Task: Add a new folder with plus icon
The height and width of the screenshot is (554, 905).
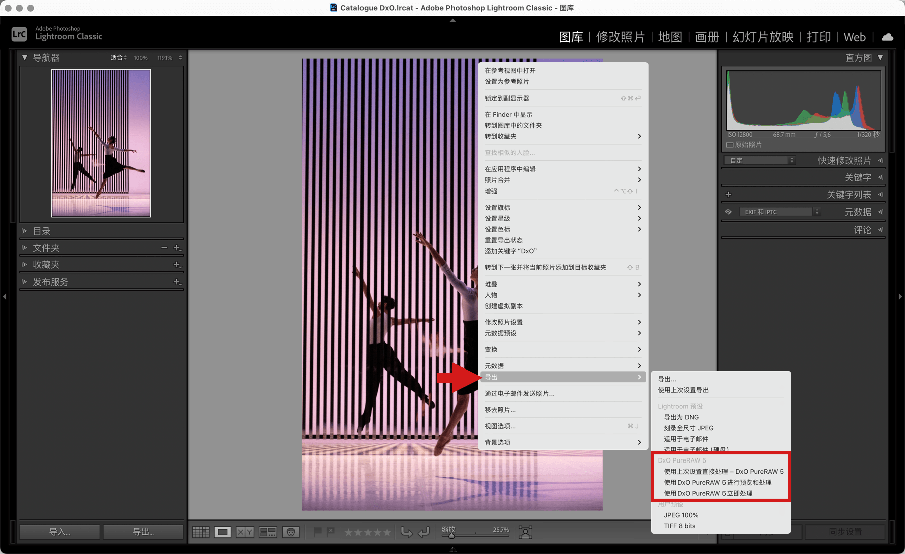Action: tap(177, 248)
